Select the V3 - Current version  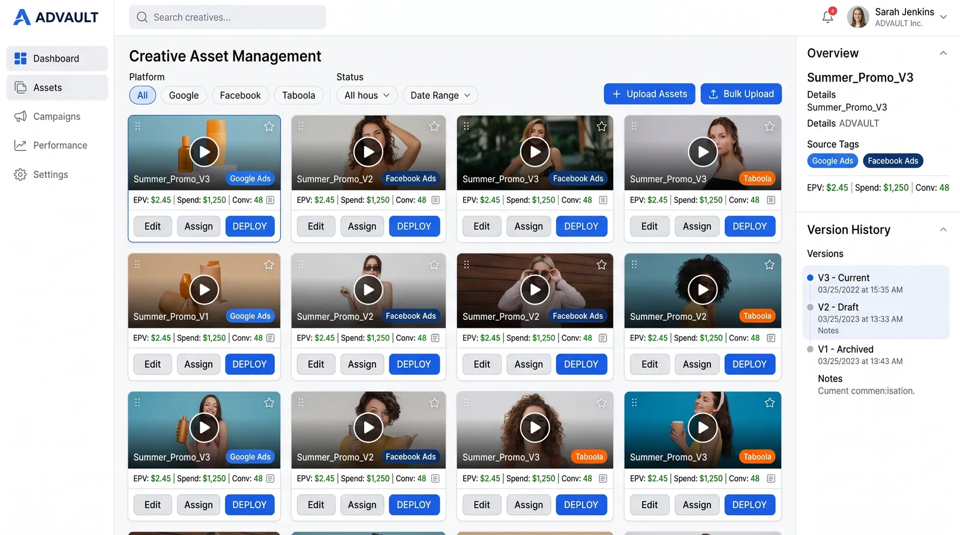[x=876, y=283]
